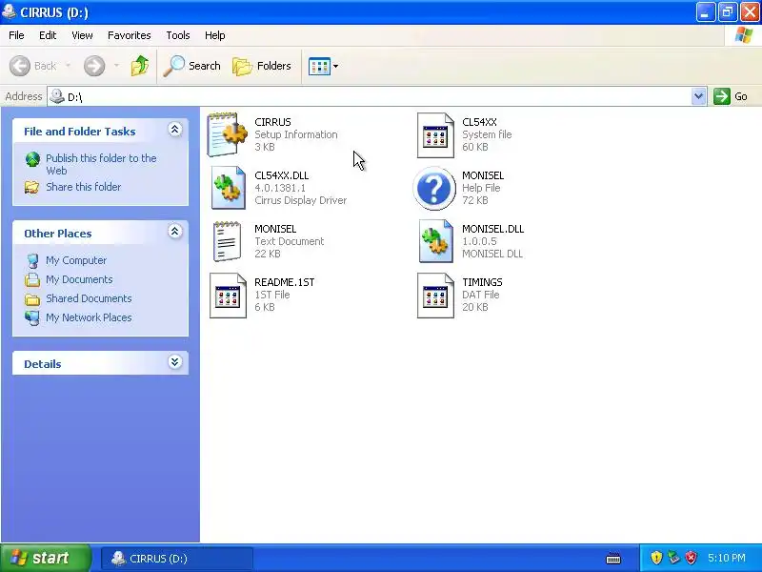Image resolution: width=762 pixels, height=572 pixels.
Task: Click Publish this folder to the Web link
Action: point(101,164)
